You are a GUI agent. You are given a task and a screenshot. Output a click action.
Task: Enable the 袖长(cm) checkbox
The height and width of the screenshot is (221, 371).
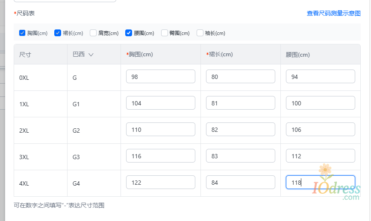[200, 33]
